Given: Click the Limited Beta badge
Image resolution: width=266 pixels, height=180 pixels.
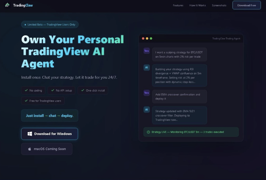Looking at the screenshot, I should pos(50,24).
